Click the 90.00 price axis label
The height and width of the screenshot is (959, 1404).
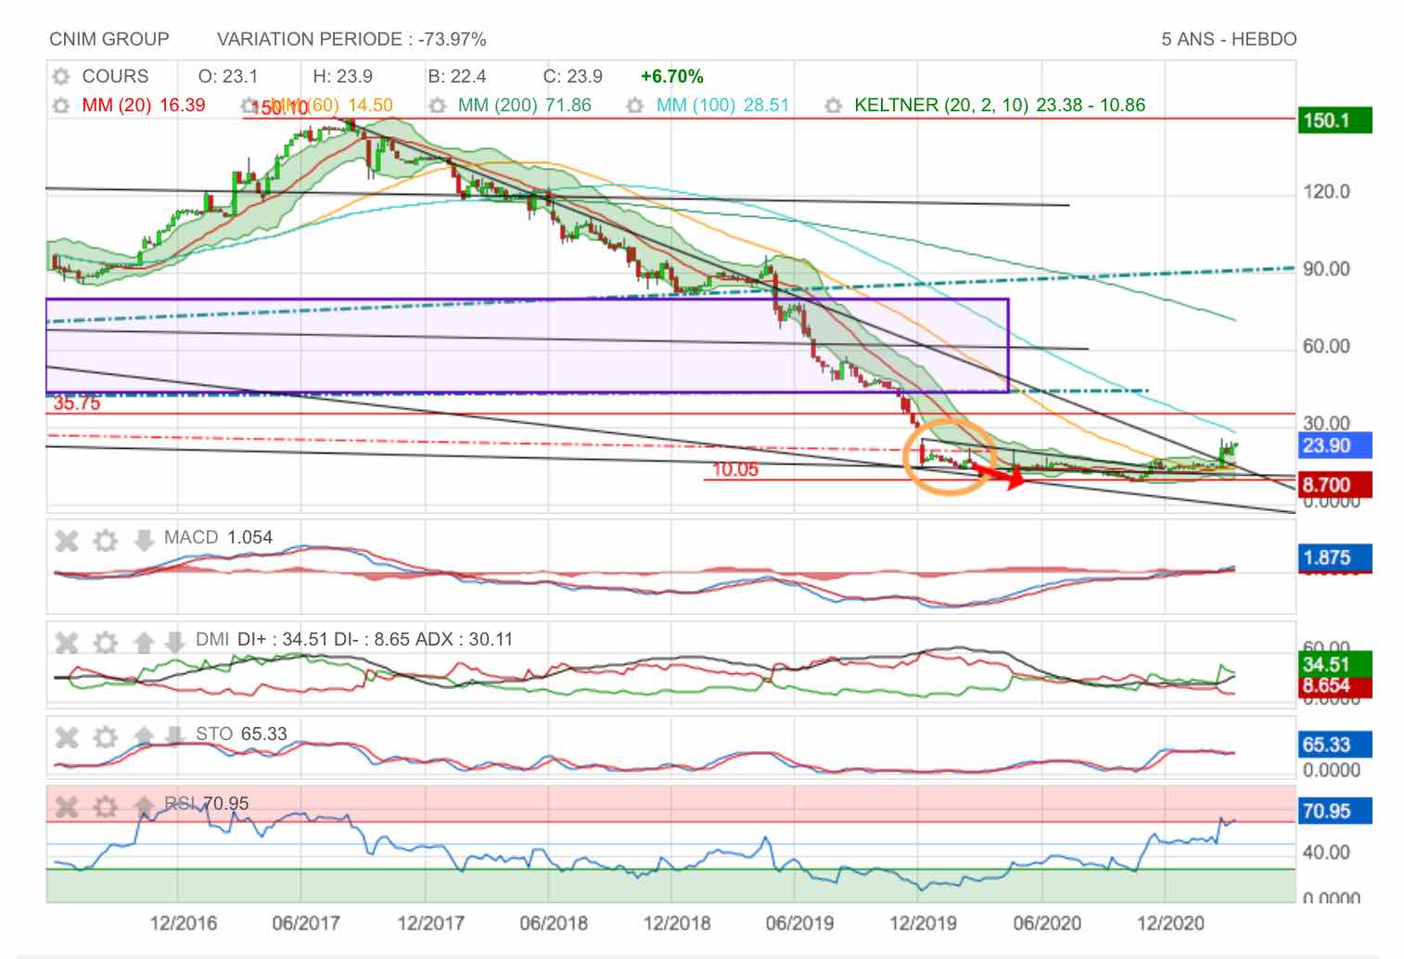click(1327, 269)
